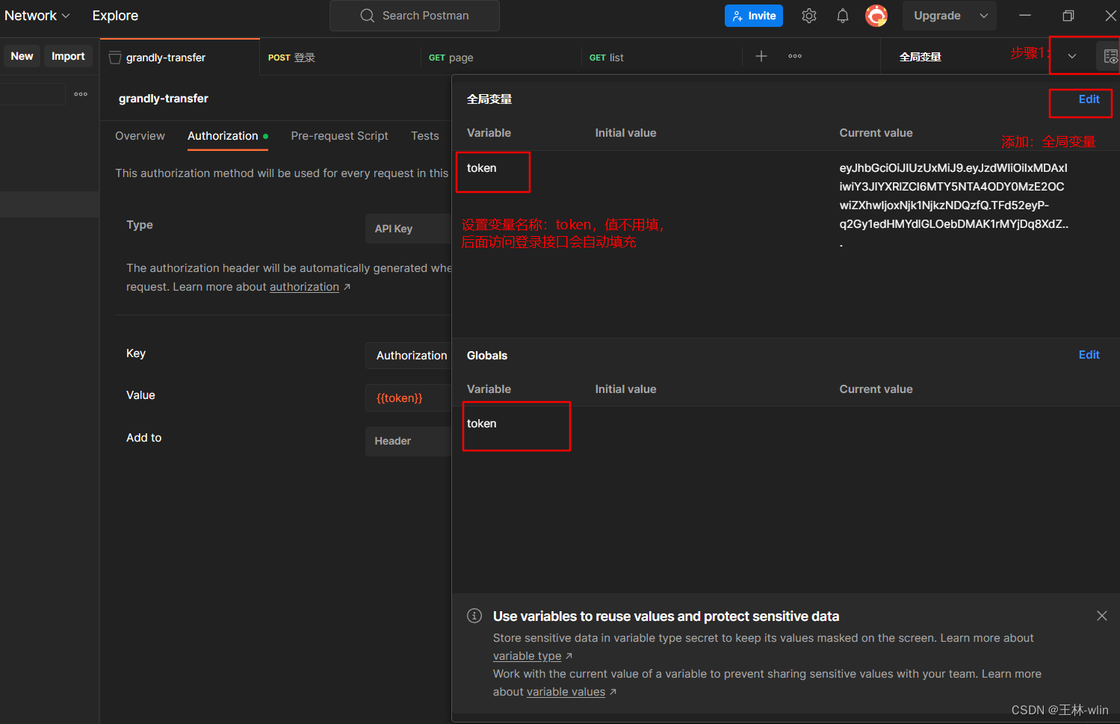
Task: Expand the environment selector chevron
Action: click(x=1072, y=56)
